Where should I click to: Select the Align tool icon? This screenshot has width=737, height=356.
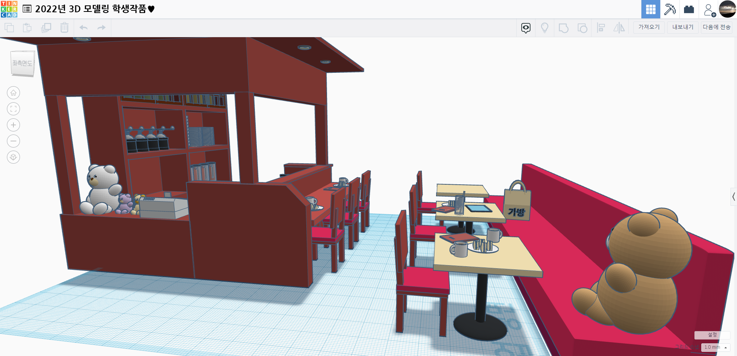[x=601, y=28]
